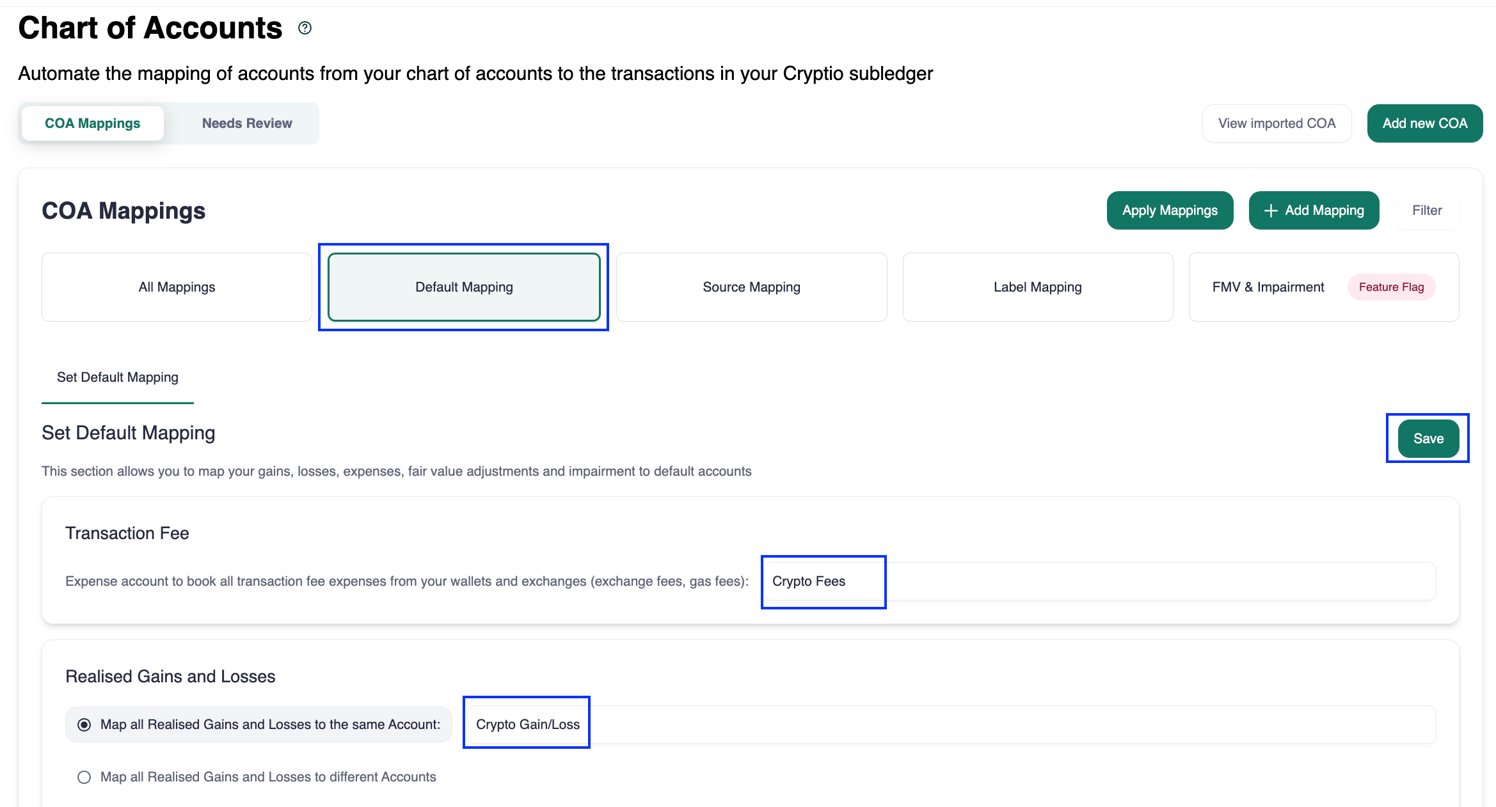Open the Realised Gains account dropdown
Image resolution: width=1496 pixels, height=807 pixels.
coord(951,725)
